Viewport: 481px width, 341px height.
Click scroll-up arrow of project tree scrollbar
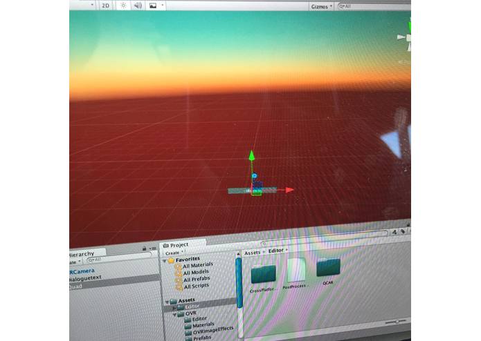(238, 254)
